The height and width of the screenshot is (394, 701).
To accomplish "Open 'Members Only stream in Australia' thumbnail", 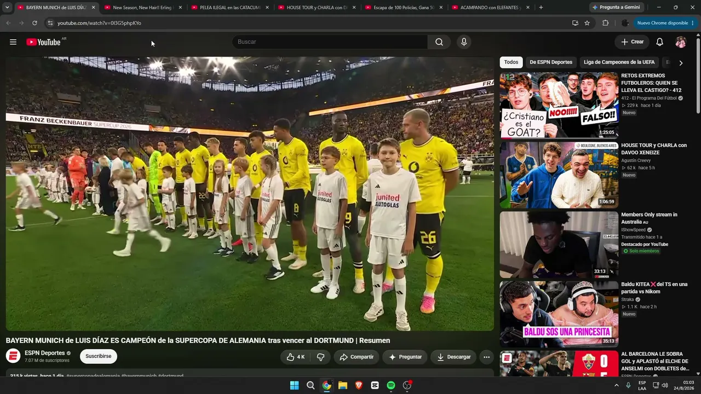I will coord(559,244).
